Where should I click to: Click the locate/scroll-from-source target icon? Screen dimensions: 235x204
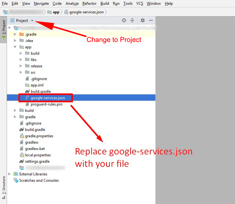coord(124,20)
